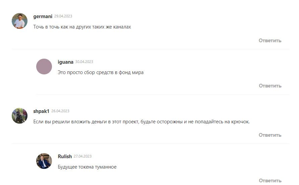Open shpak1's profile picture
Screen dimensions: 299x185
coord(20,116)
